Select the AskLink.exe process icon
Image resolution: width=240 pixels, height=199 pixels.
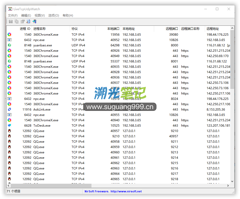[9, 110]
